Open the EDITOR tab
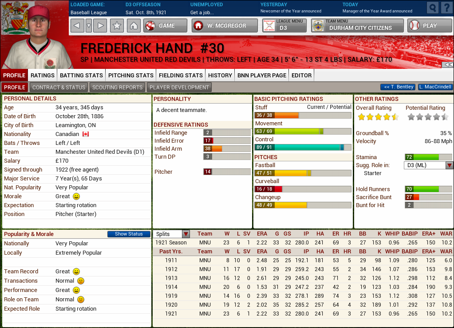This screenshot has width=454, height=328. click(301, 76)
